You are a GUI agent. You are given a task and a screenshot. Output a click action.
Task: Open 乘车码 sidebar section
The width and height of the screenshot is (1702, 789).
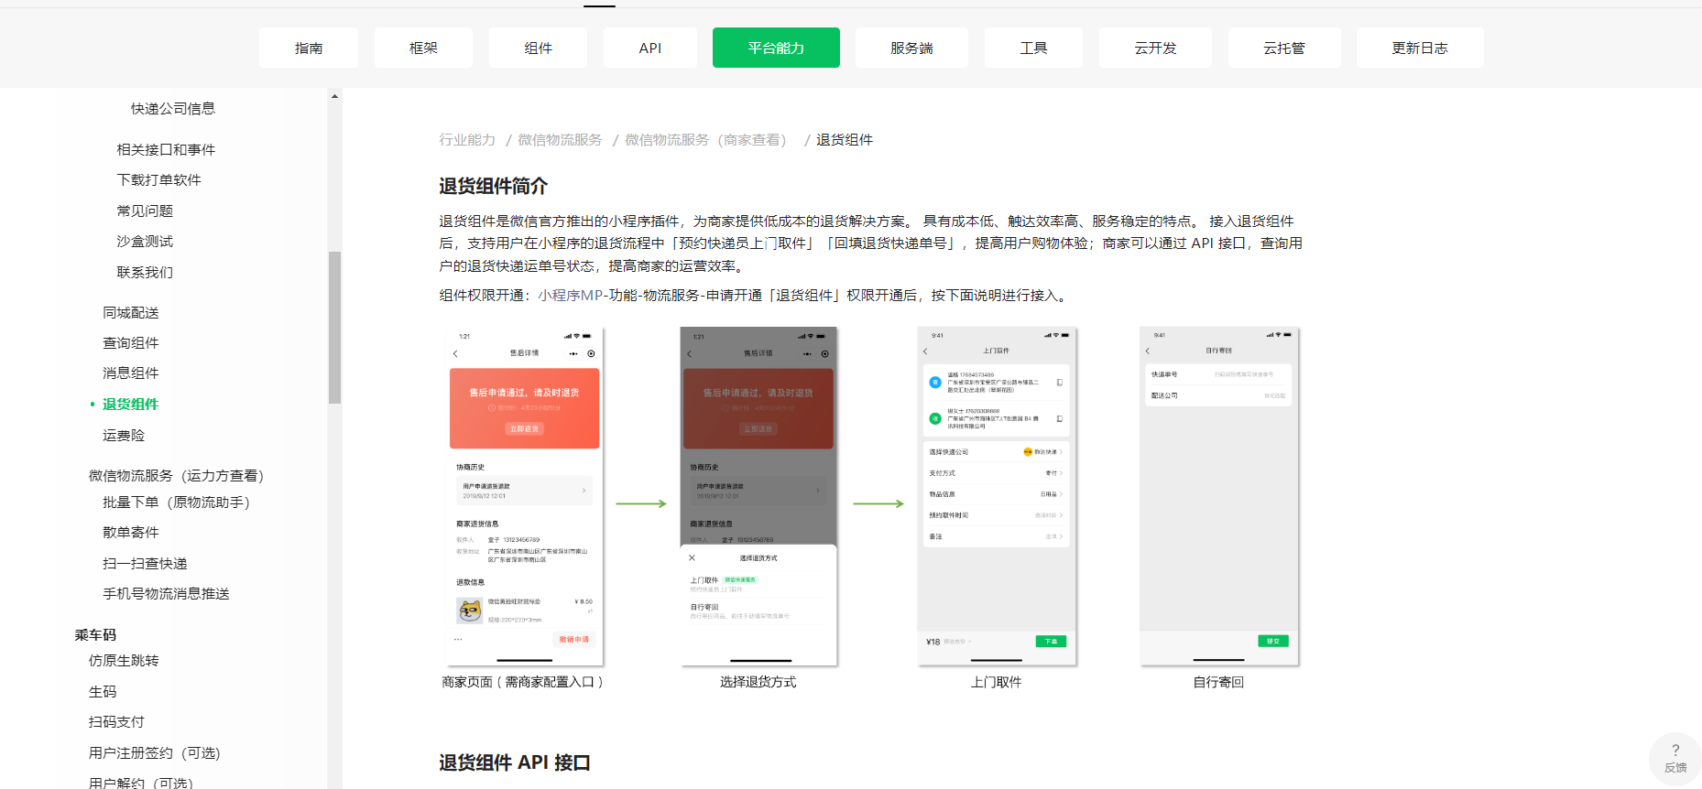95,634
